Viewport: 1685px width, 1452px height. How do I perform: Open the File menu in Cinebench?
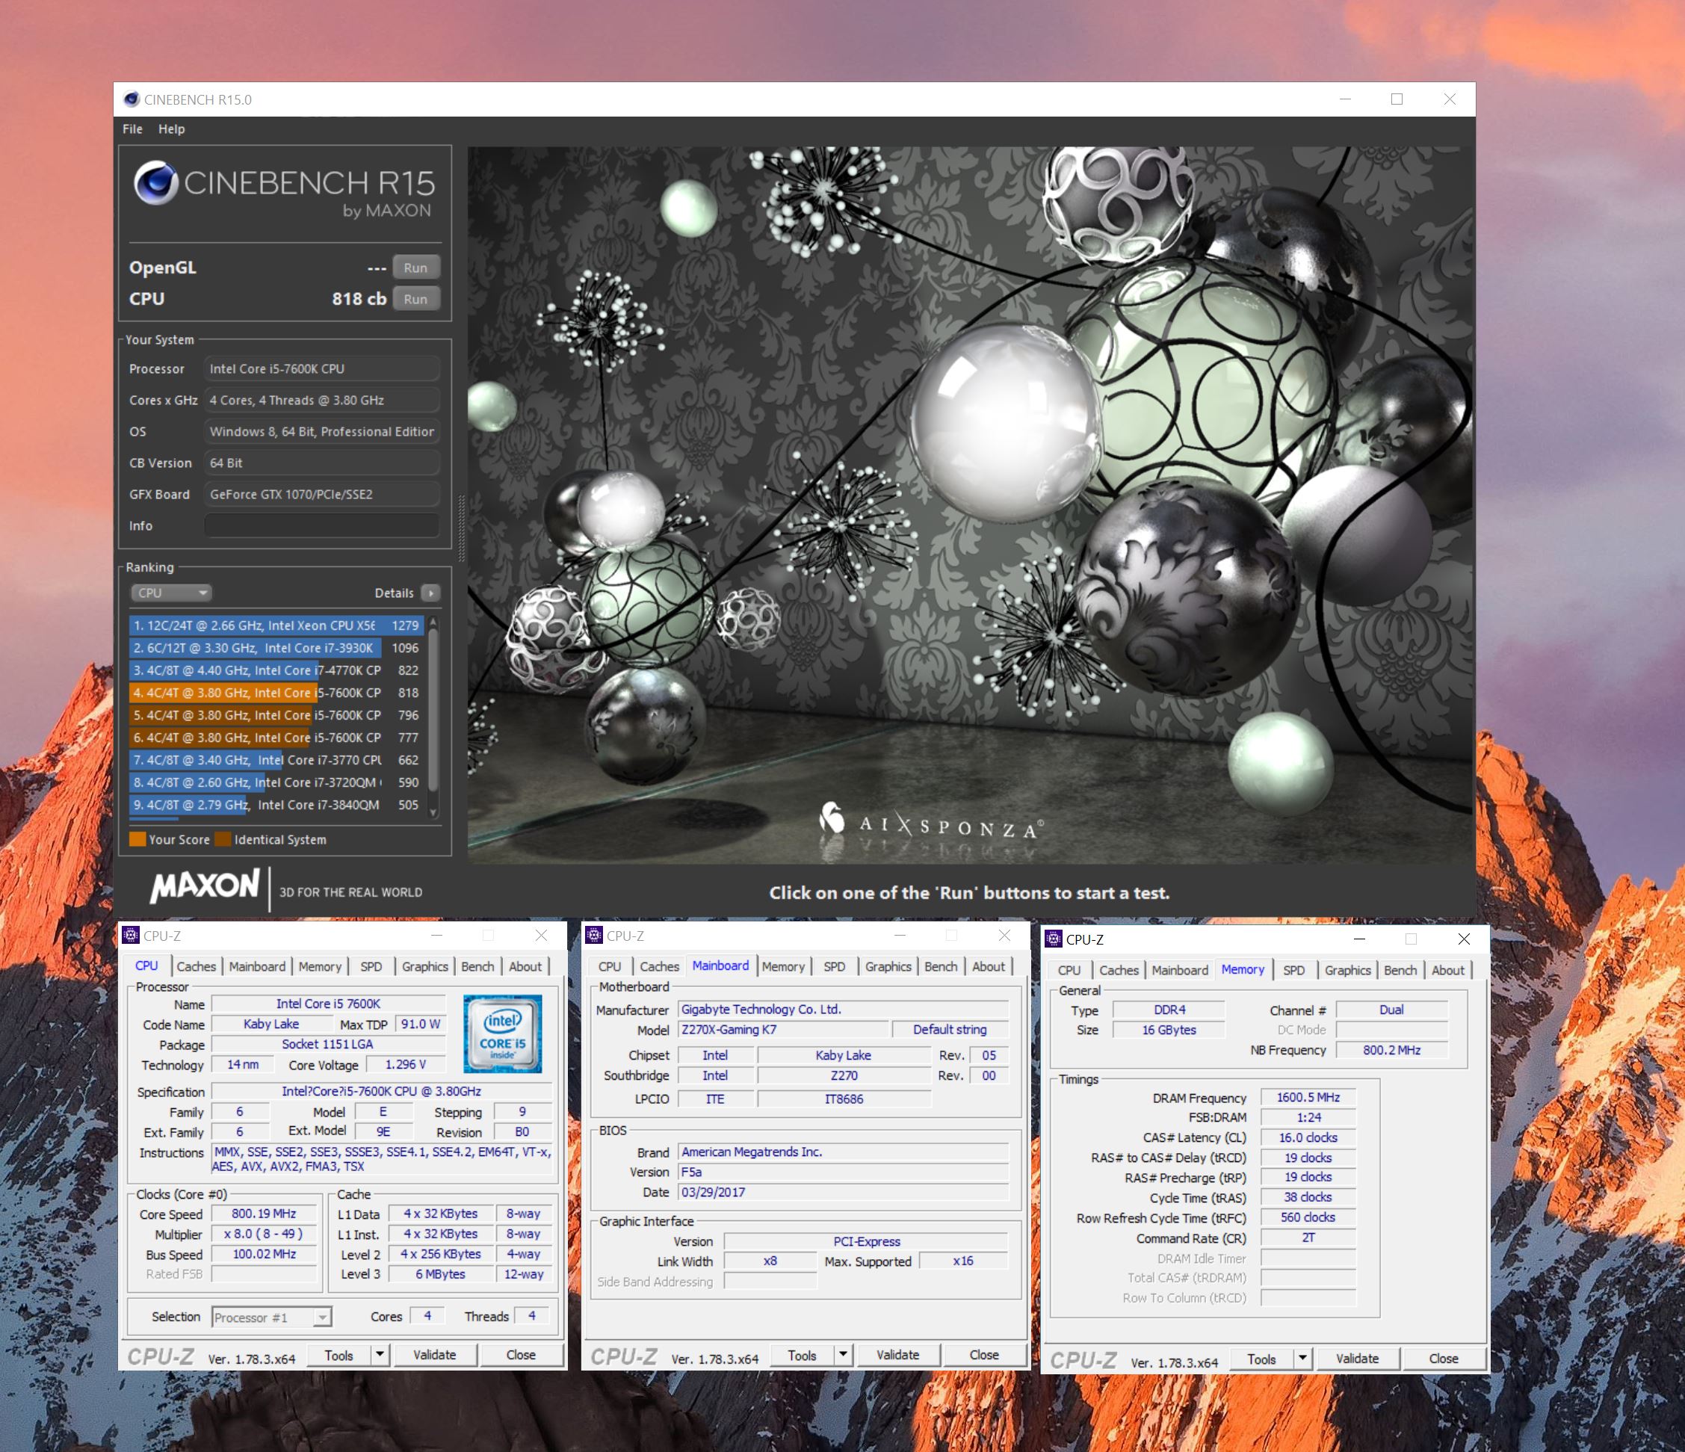pyautogui.click(x=132, y=129)
